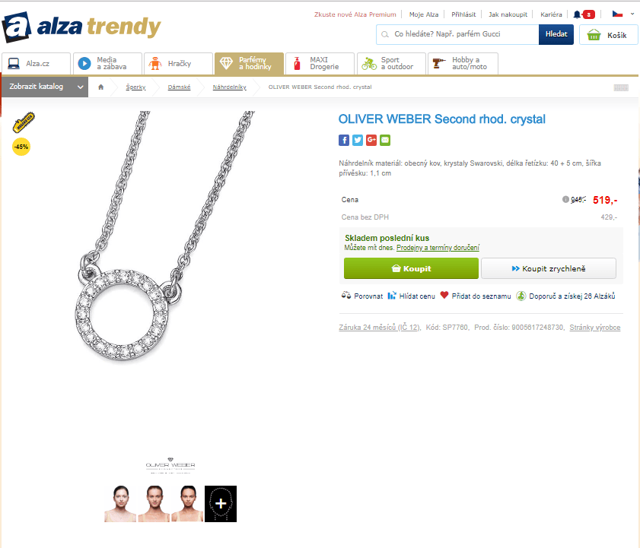
Task: Open more photos plus thumbnail
Action: click(x=221, y=504)
